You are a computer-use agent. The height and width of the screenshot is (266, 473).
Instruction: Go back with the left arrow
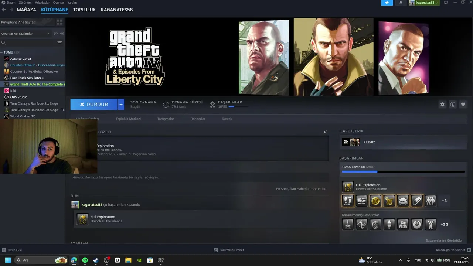click(4, 10)
